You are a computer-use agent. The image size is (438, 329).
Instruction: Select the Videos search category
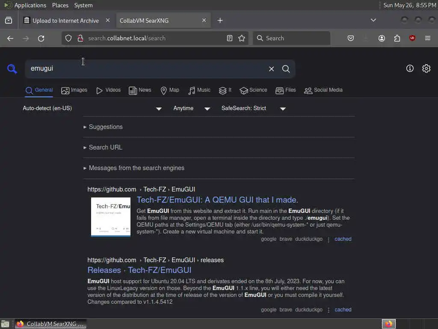[108, 90]
